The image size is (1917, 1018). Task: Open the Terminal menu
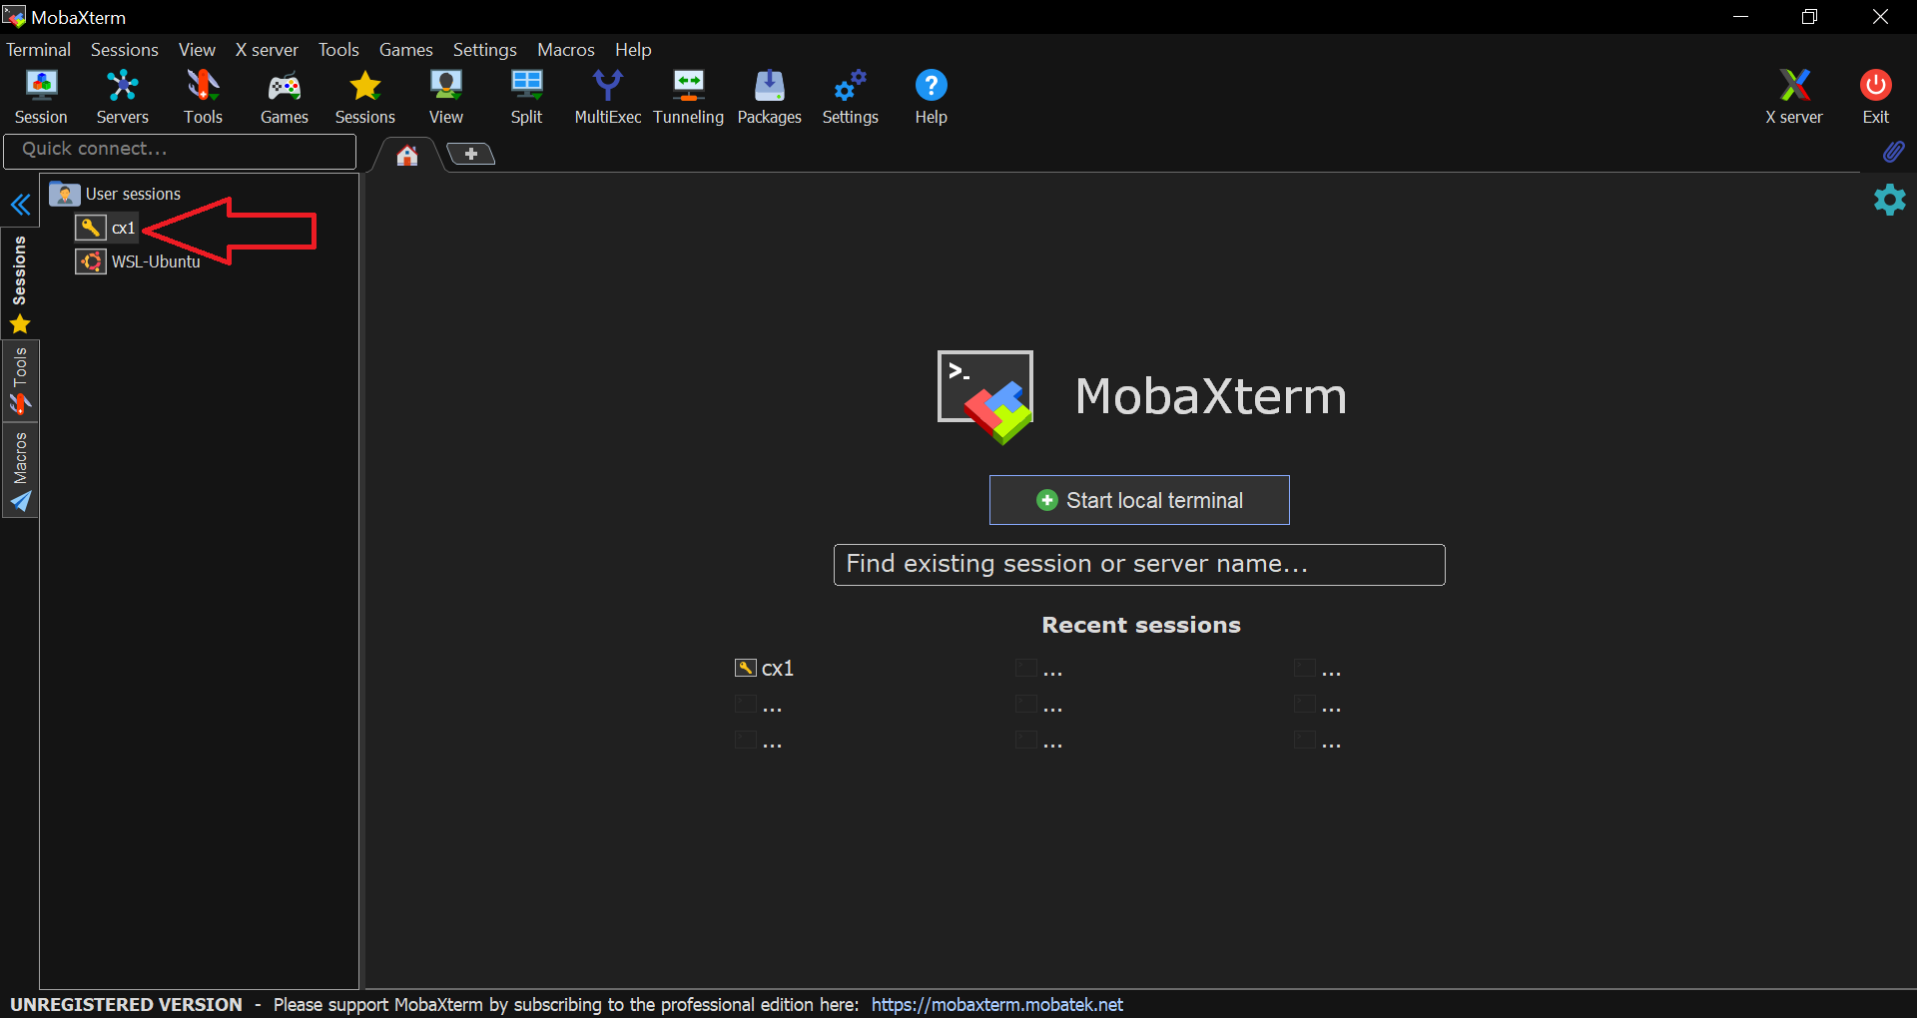point(38,50)
